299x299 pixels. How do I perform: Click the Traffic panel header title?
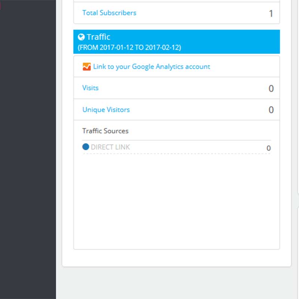pyautogui.click(x=98, y=37)
